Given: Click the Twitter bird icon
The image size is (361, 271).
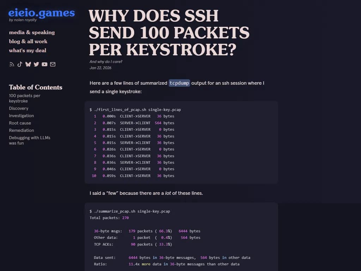Looking at the screenshot, I should 36,64.
